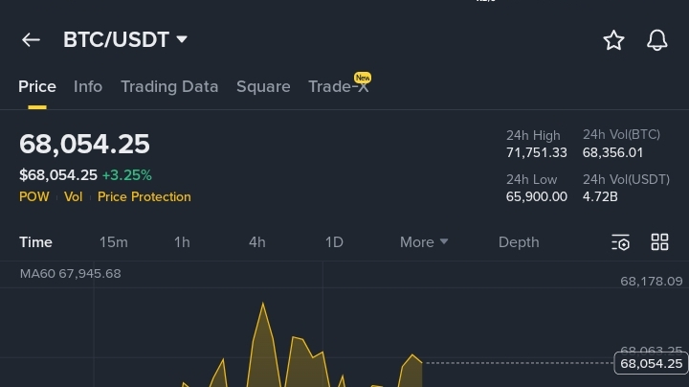Switch chart to 1h interval
Screen dimensions: 689x387
pos(182,242)
